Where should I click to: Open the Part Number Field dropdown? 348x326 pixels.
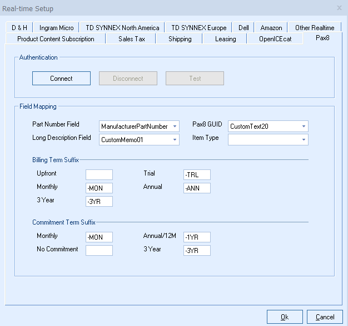(x=139, y=126)
